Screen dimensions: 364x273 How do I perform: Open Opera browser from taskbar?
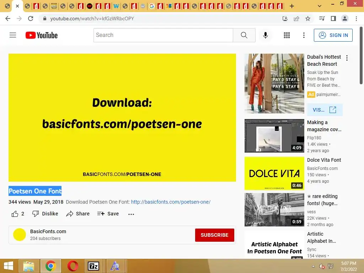[x=73, y=266]
